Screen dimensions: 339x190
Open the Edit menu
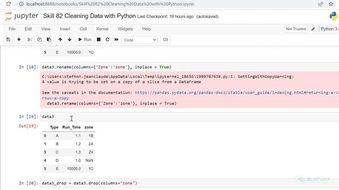click(28, 29)
